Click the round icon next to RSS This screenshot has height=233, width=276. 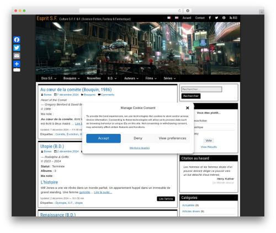click(224, 18)
